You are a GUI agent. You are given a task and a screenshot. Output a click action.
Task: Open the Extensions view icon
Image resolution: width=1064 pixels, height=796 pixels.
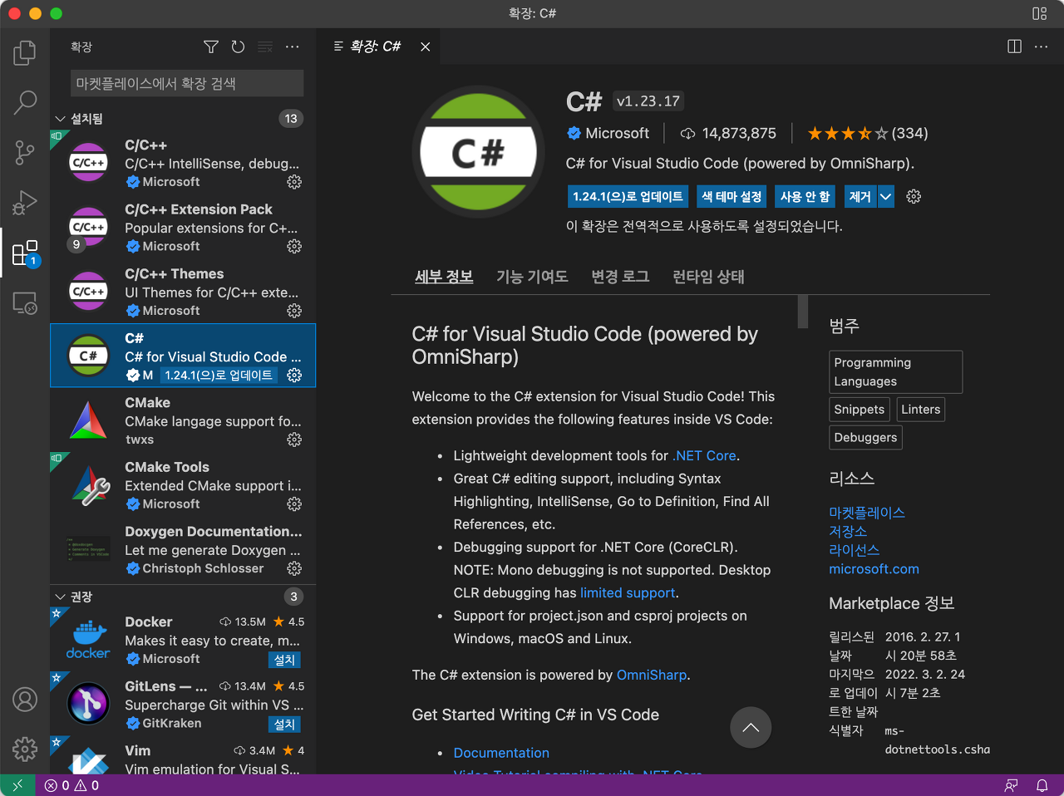pyautogui.click(x=25, y=253)
